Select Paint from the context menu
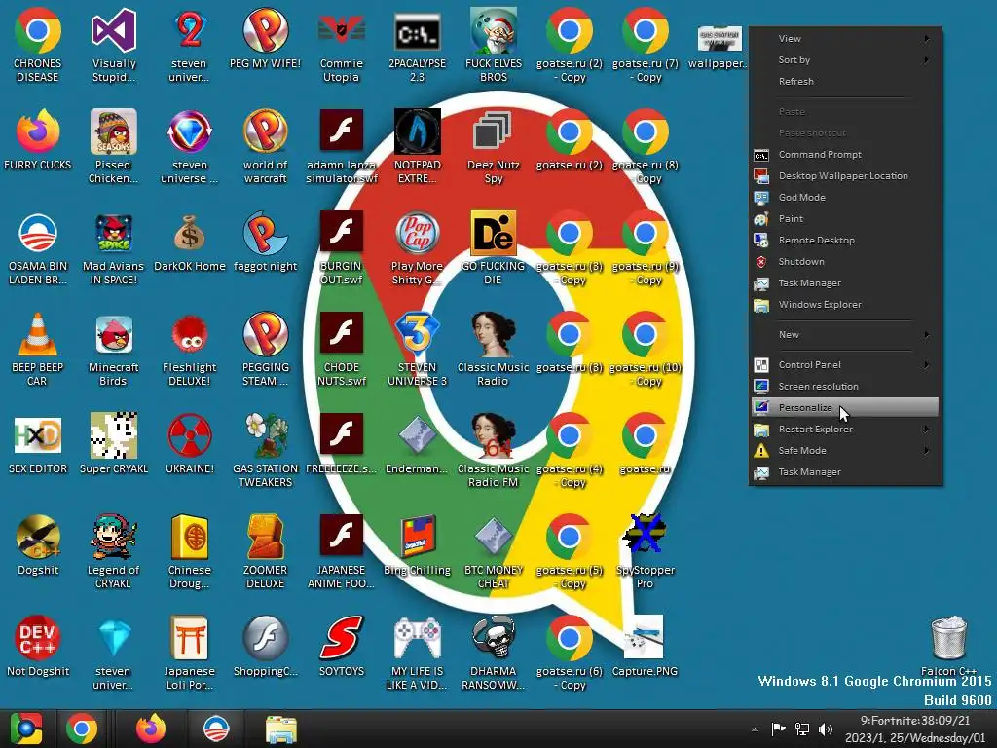Image resolution: width=997 pixels, height=748 pixels. click(845, 219)
